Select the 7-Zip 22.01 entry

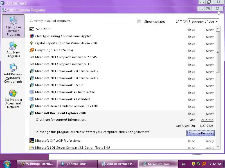click(122, 29)
